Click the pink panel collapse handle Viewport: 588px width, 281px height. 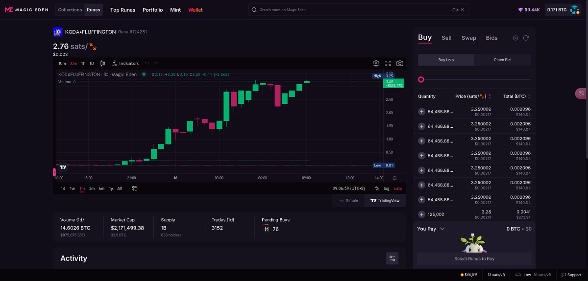tap(54, 172)
